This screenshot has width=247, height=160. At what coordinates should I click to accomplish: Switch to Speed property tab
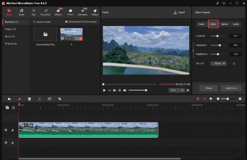[224, 24]
